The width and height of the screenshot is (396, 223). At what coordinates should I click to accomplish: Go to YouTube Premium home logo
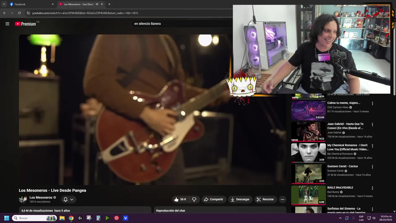[x=25, y=24]
